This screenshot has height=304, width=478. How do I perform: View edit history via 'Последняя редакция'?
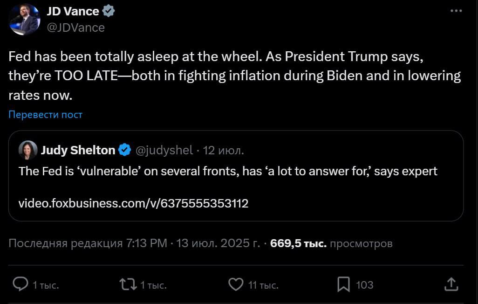pos(66,243)
